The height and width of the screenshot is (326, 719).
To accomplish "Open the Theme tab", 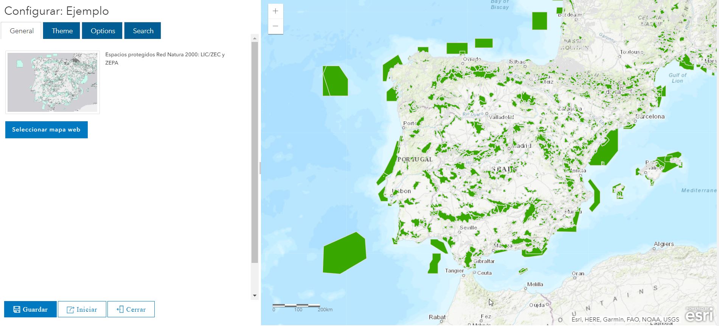I will [x=62, y=31].
